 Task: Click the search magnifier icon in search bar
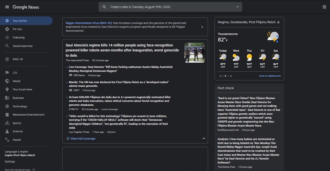pyautogui.click(x=105, y=7)
